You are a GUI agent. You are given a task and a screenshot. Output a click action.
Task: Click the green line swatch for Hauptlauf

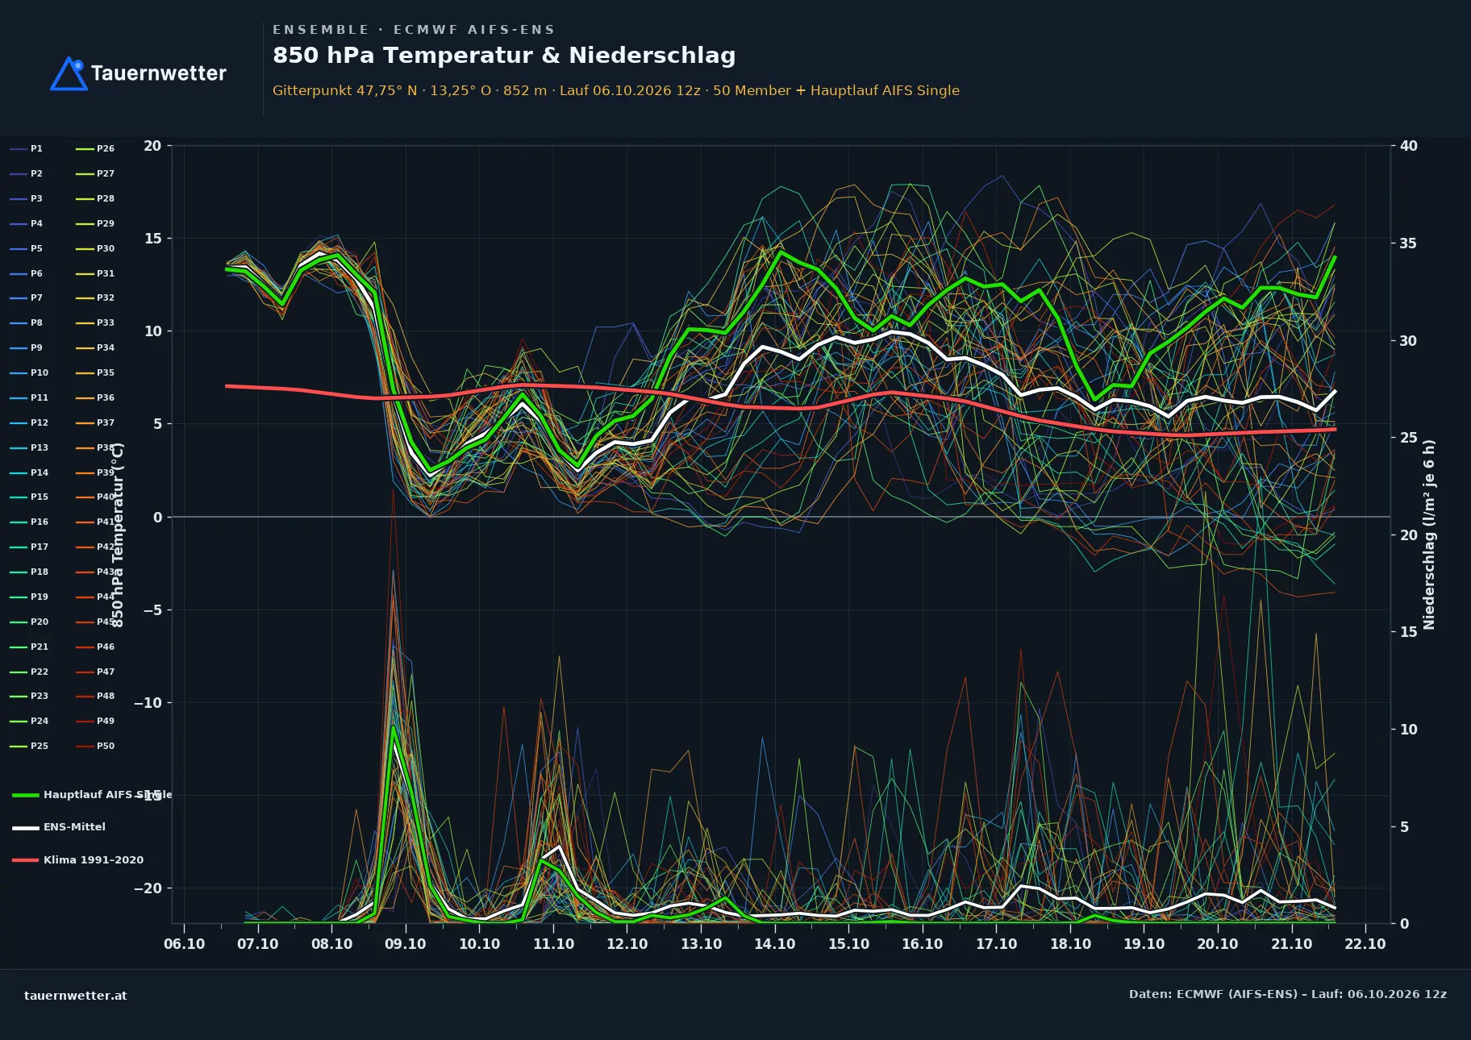click(25, 796)
